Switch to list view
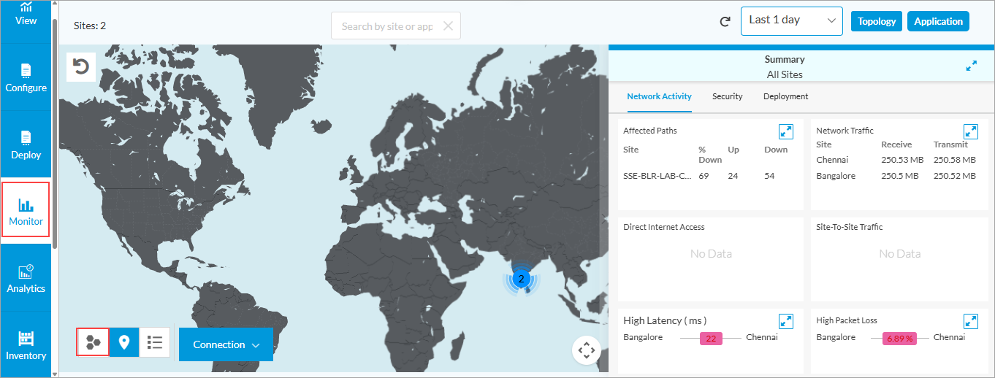The height and width of the screenshot is (378, 995). coord(155,342)
